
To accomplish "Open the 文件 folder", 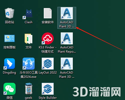I will tap(29, 39).
